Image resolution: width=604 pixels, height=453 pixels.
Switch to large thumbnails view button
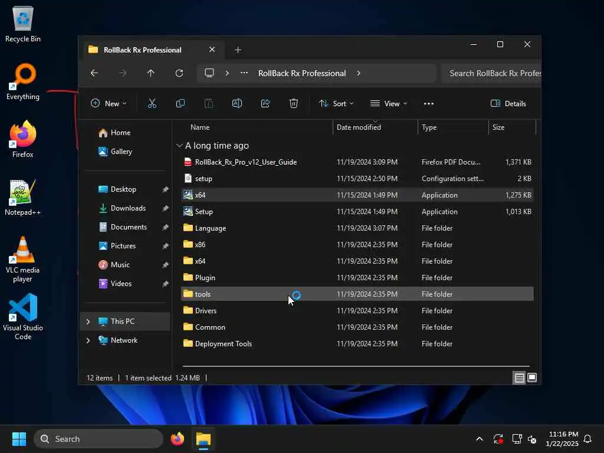pyautogui.click(x=532, y=378)
